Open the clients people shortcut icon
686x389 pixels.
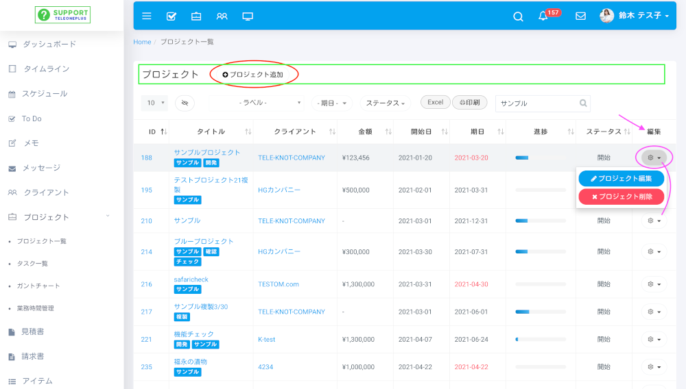[x=222, y=16]
